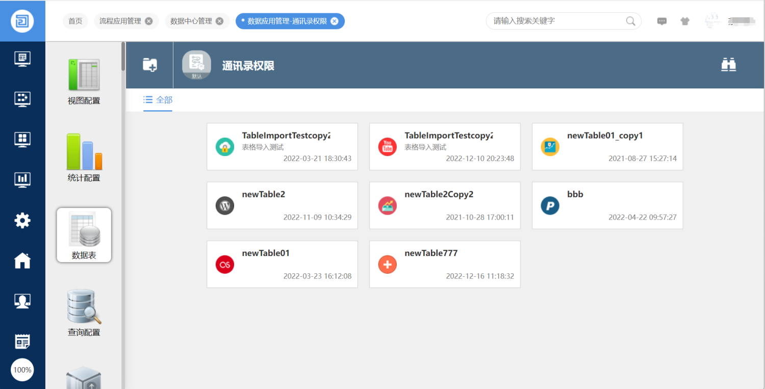This screenshot has width=765, height=389.
Task: Click the 100% zoom level indicator
Action: [22, 370]
